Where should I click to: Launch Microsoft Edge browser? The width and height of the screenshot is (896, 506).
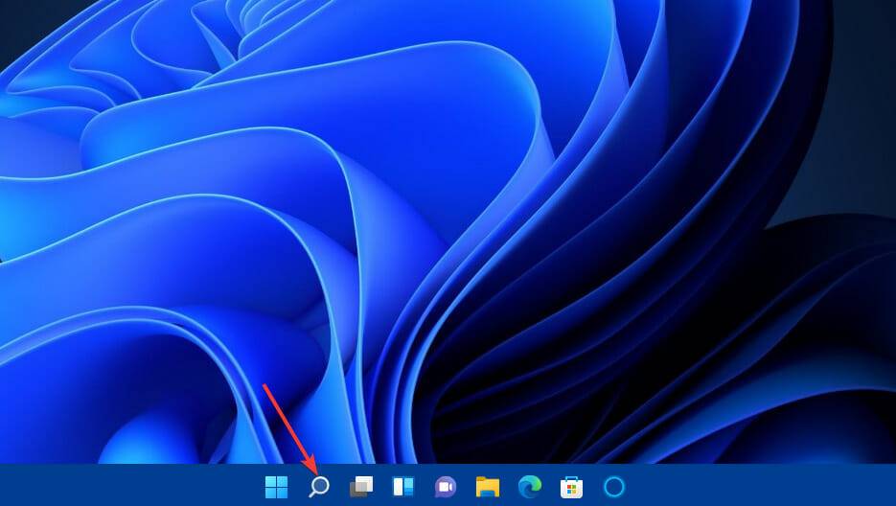[530, 487]
